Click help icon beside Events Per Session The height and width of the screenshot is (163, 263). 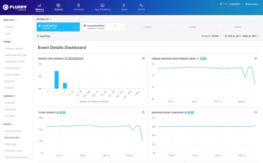coord(66,59)
